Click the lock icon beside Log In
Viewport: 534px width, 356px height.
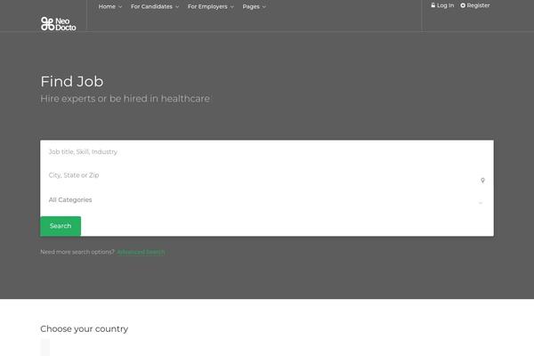click(x=433, y=5)
